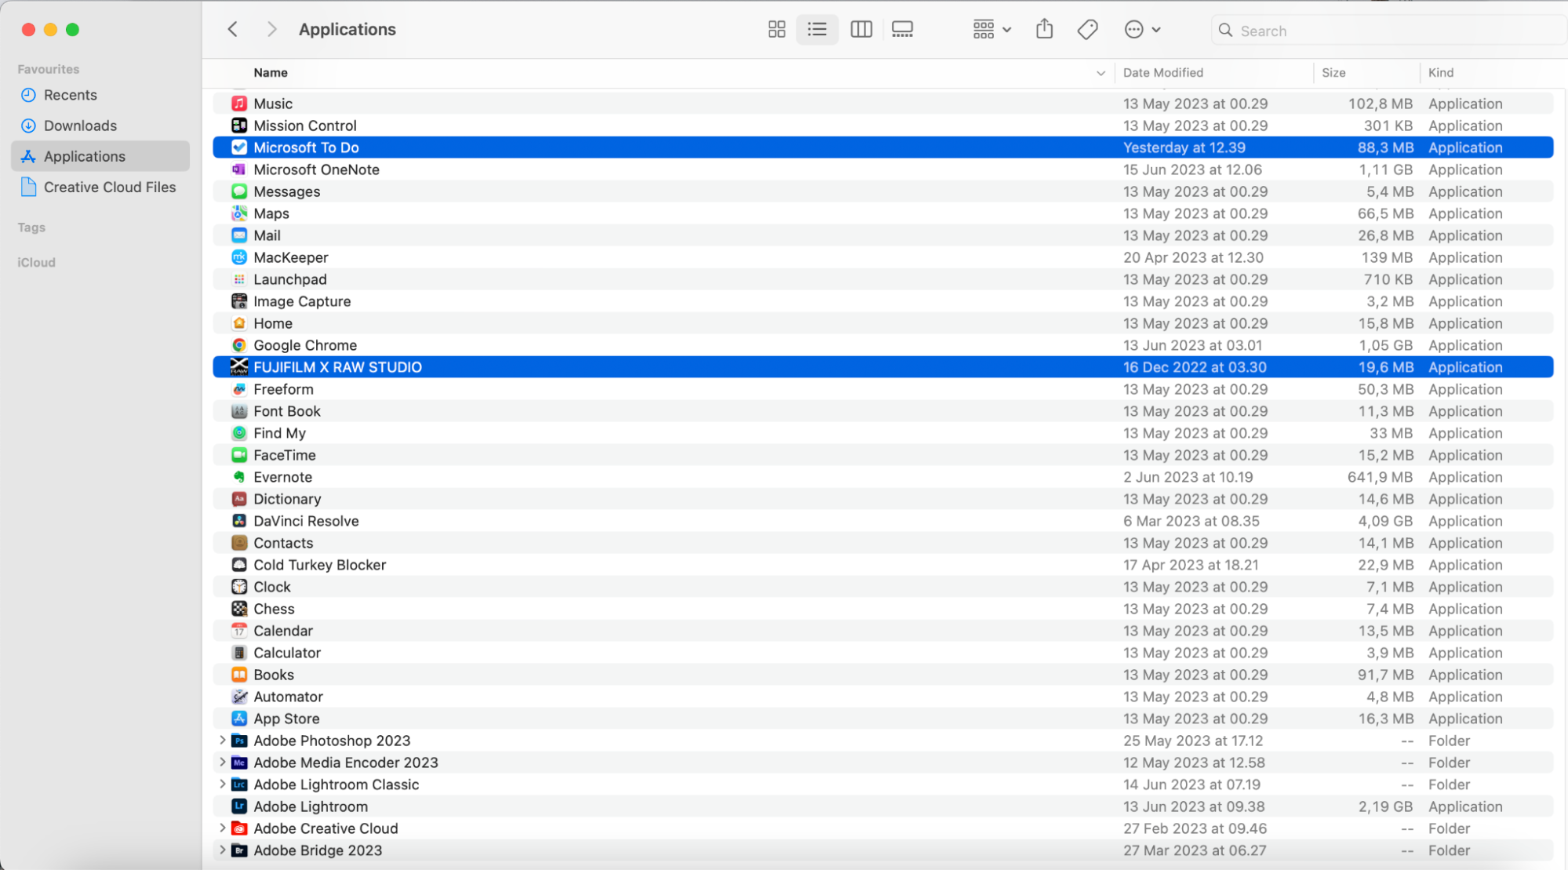
Task: Select the Calculator application name
Action: (x=287, y=653)
